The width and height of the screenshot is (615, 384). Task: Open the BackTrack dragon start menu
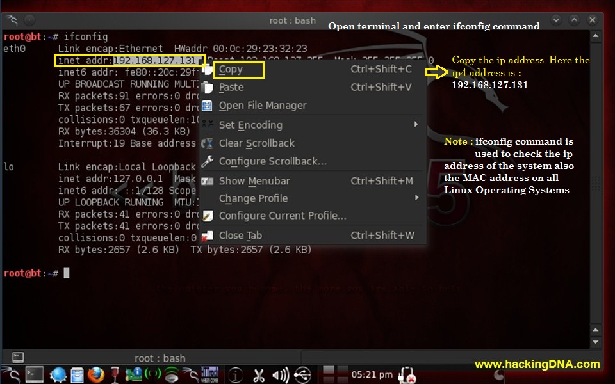(x=10, y=376)
